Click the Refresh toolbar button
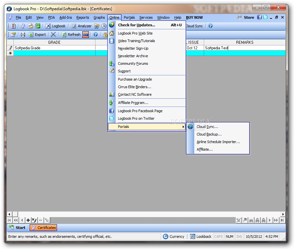Image resolution: width=295 pixels, height=250 pixels. pos(71,35)
